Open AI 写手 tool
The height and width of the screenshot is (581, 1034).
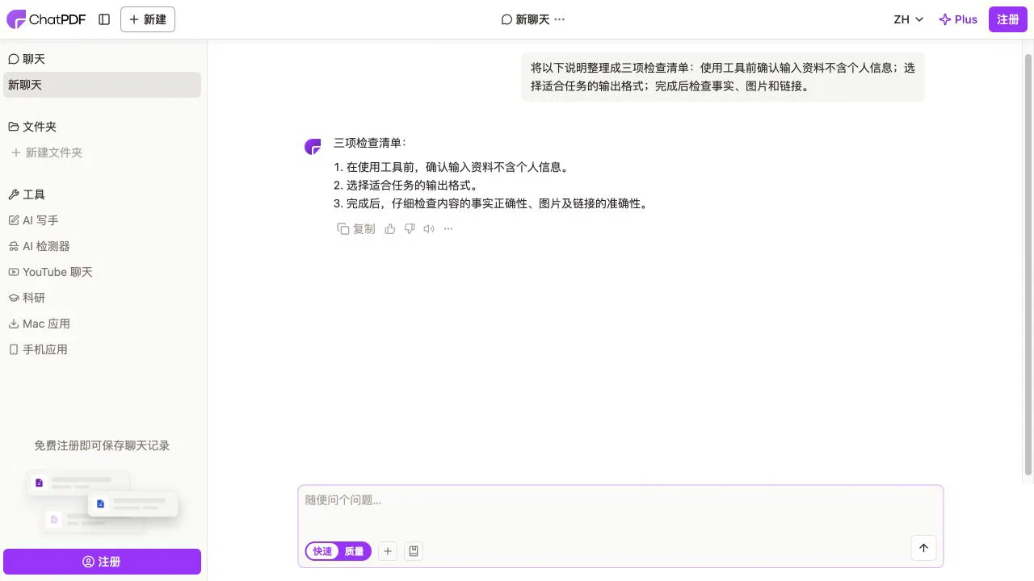point(33,220)
